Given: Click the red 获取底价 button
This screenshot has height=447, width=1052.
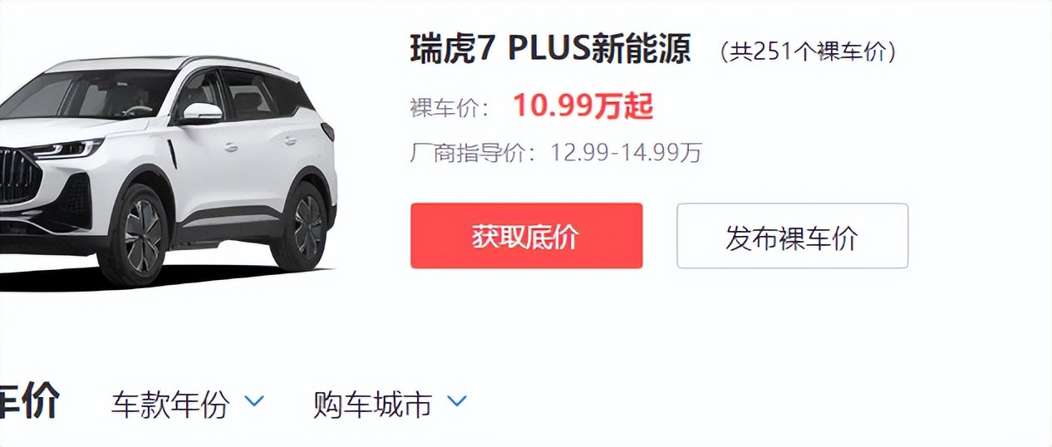Looking at the screenshot, I should click(x=526, y=236).
